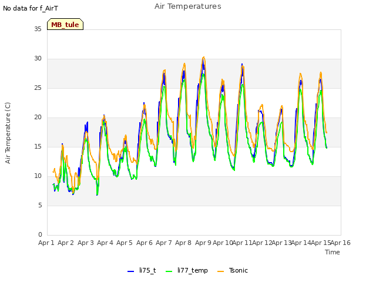Click the 0 y-axis tick label
This screenshot has height=282, width=376.
[x=40, y=235]
